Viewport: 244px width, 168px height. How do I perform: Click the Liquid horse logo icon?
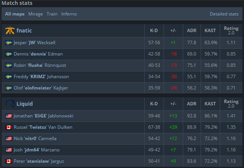tap(10, 104)
